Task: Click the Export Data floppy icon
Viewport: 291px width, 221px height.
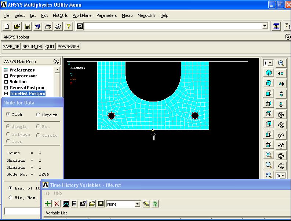Action: pos(101,204)
